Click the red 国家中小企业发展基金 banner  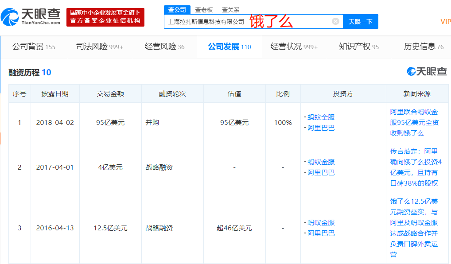[x=105, y=17]
